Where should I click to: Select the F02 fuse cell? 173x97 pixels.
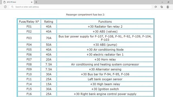pyautogui.click(x=29, y=32)
